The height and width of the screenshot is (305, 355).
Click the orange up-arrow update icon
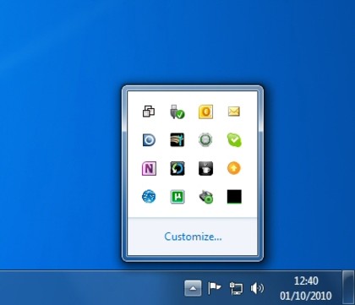tap(234, 168)
